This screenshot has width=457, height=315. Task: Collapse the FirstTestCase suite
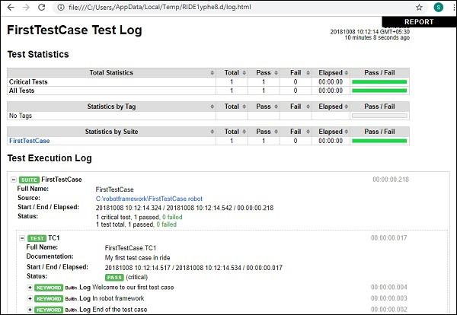pyautogui.click(x=14, y=180)
